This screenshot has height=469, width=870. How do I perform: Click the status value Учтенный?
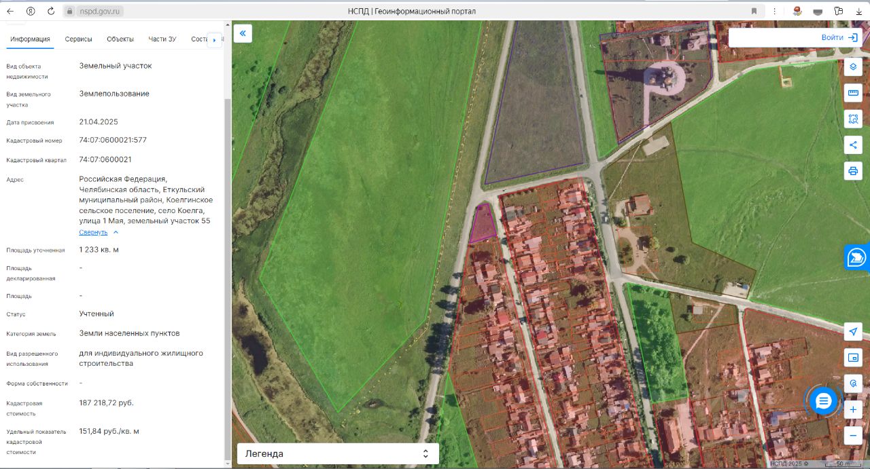click(97, 314)
